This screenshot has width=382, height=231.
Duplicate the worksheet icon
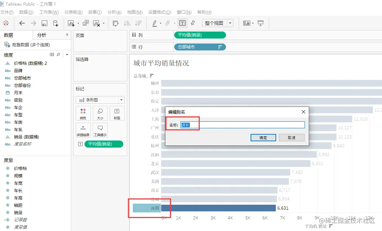86,23
